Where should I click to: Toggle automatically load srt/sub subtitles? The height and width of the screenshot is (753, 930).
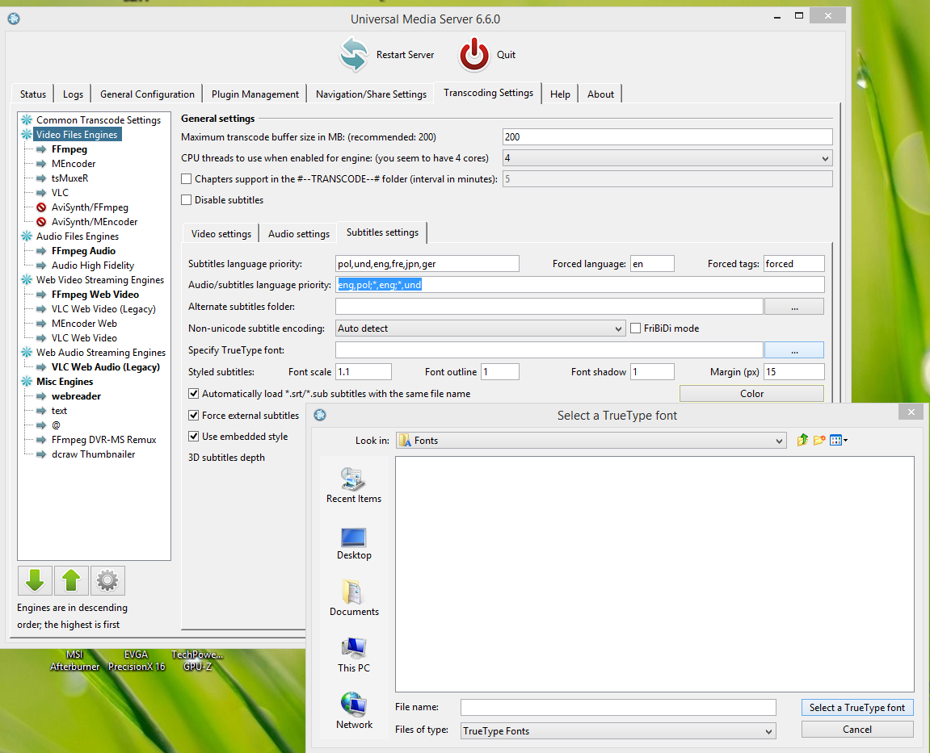193,393
